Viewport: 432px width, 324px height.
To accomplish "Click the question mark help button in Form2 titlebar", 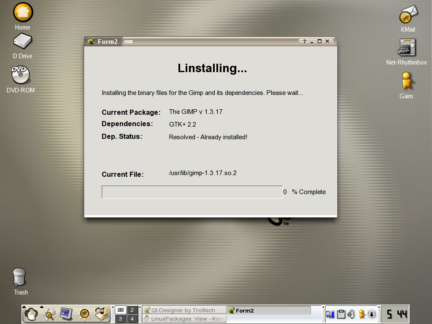I will tap(305, 41).
